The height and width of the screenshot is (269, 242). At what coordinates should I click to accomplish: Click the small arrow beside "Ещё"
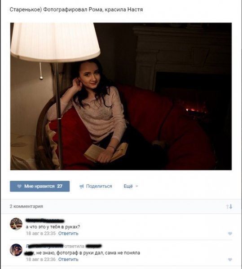click(137, 186)
